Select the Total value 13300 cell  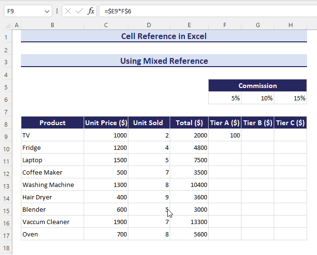(189, 222)
